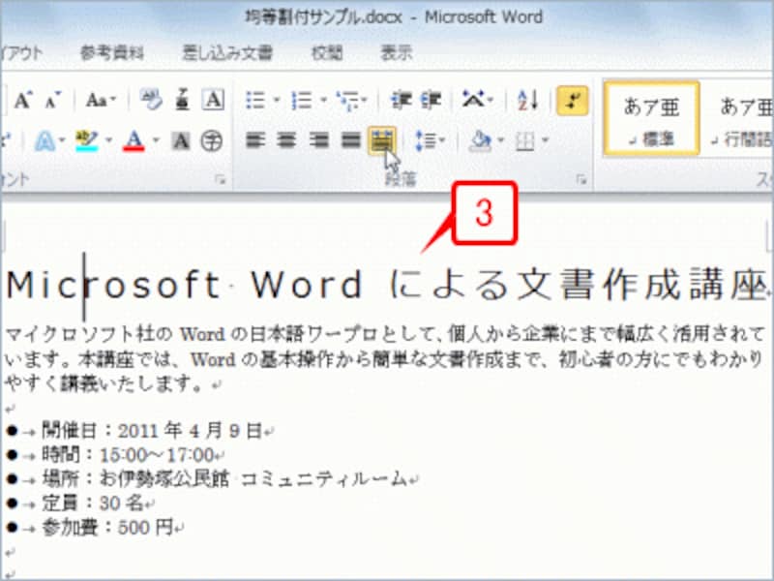Open the 参考資料 ribbon tab
774x581 pixels.
pyautogui.click(x=112, y=52)
